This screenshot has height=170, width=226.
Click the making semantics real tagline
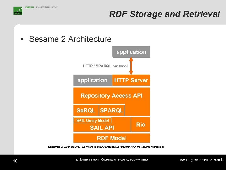click(x=202, y=160)
